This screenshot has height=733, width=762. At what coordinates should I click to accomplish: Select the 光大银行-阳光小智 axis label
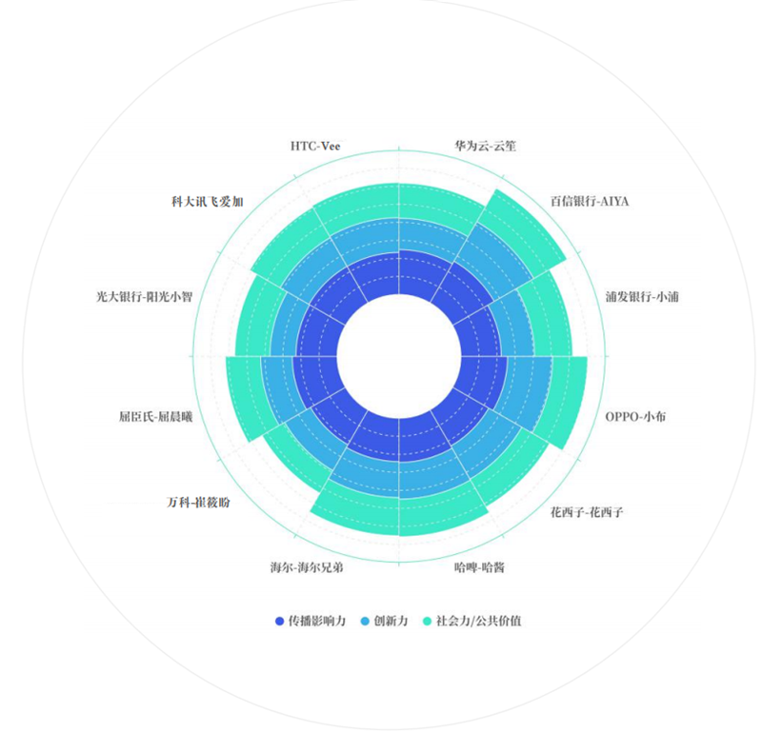pyautogui.click(x=145, y=296)
